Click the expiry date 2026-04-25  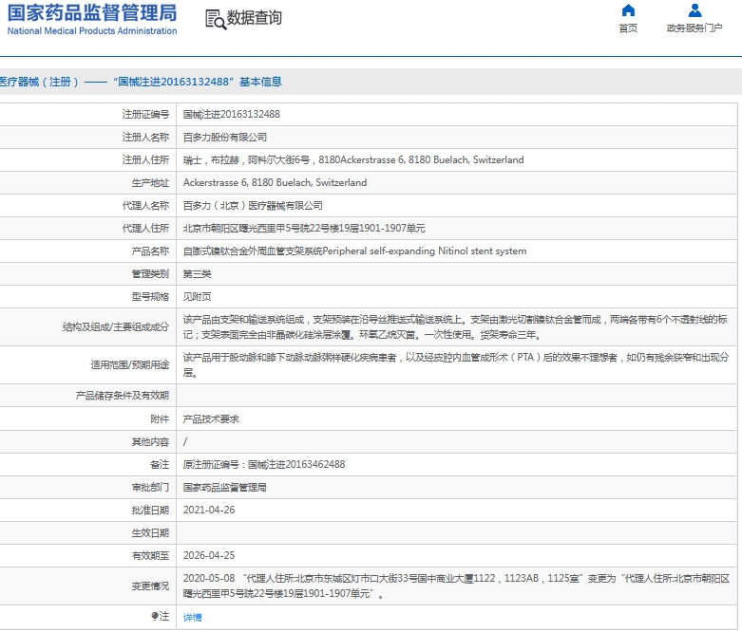[x=208, y=555]
